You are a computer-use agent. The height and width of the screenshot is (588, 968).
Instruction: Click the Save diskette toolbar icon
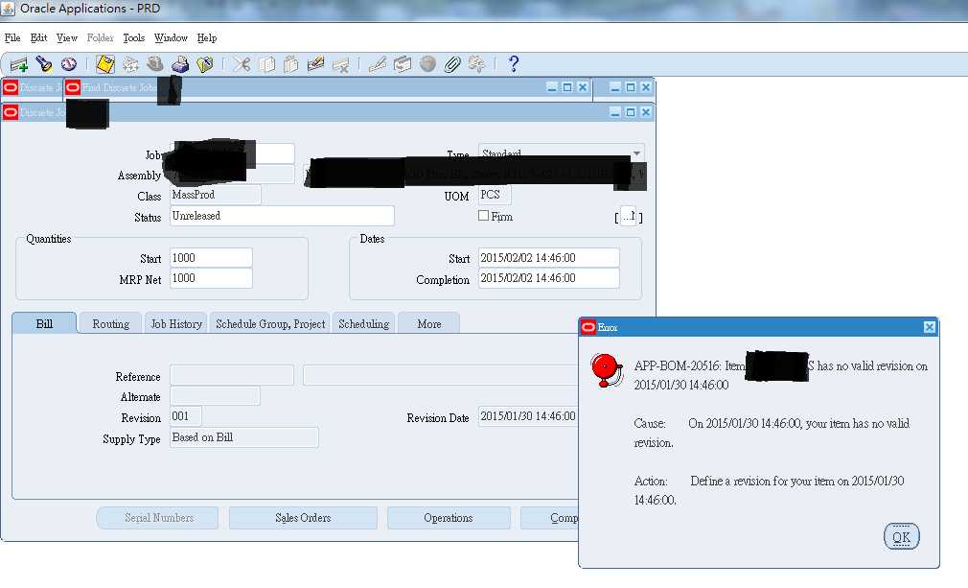[x=105, y=64]
